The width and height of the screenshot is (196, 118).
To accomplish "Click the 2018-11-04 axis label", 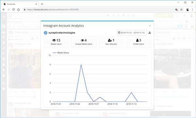I will [74, 104].
